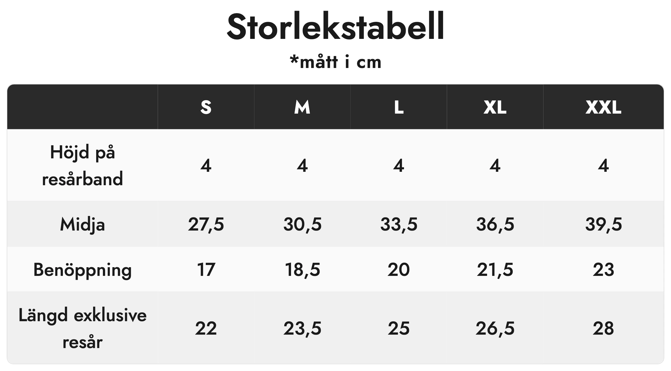Select the "Längd exklusive resår" row label

(x=82, y=328)
